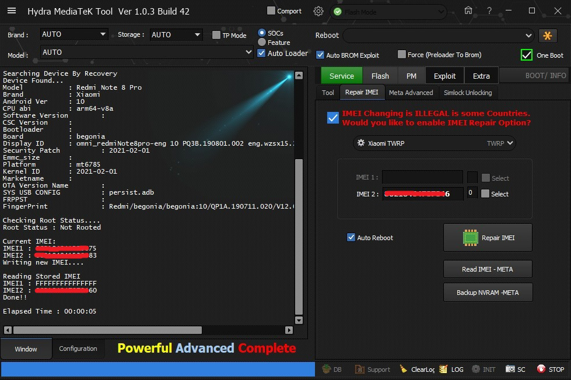Toggle the Auto BROM Exploit checkbox
This screenshot has height=380, width=571.
(x=320, y=55)
